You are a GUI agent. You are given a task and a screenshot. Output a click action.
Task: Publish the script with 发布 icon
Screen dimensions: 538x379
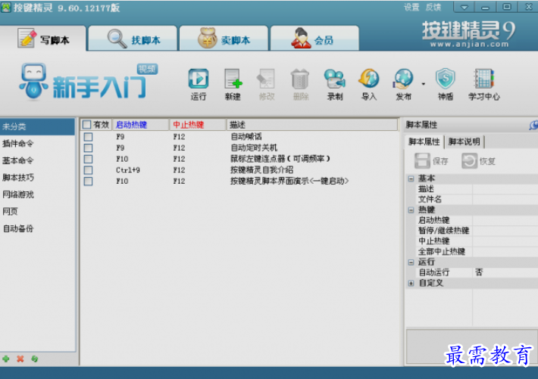pyautogui.click(x=403, y=84)
